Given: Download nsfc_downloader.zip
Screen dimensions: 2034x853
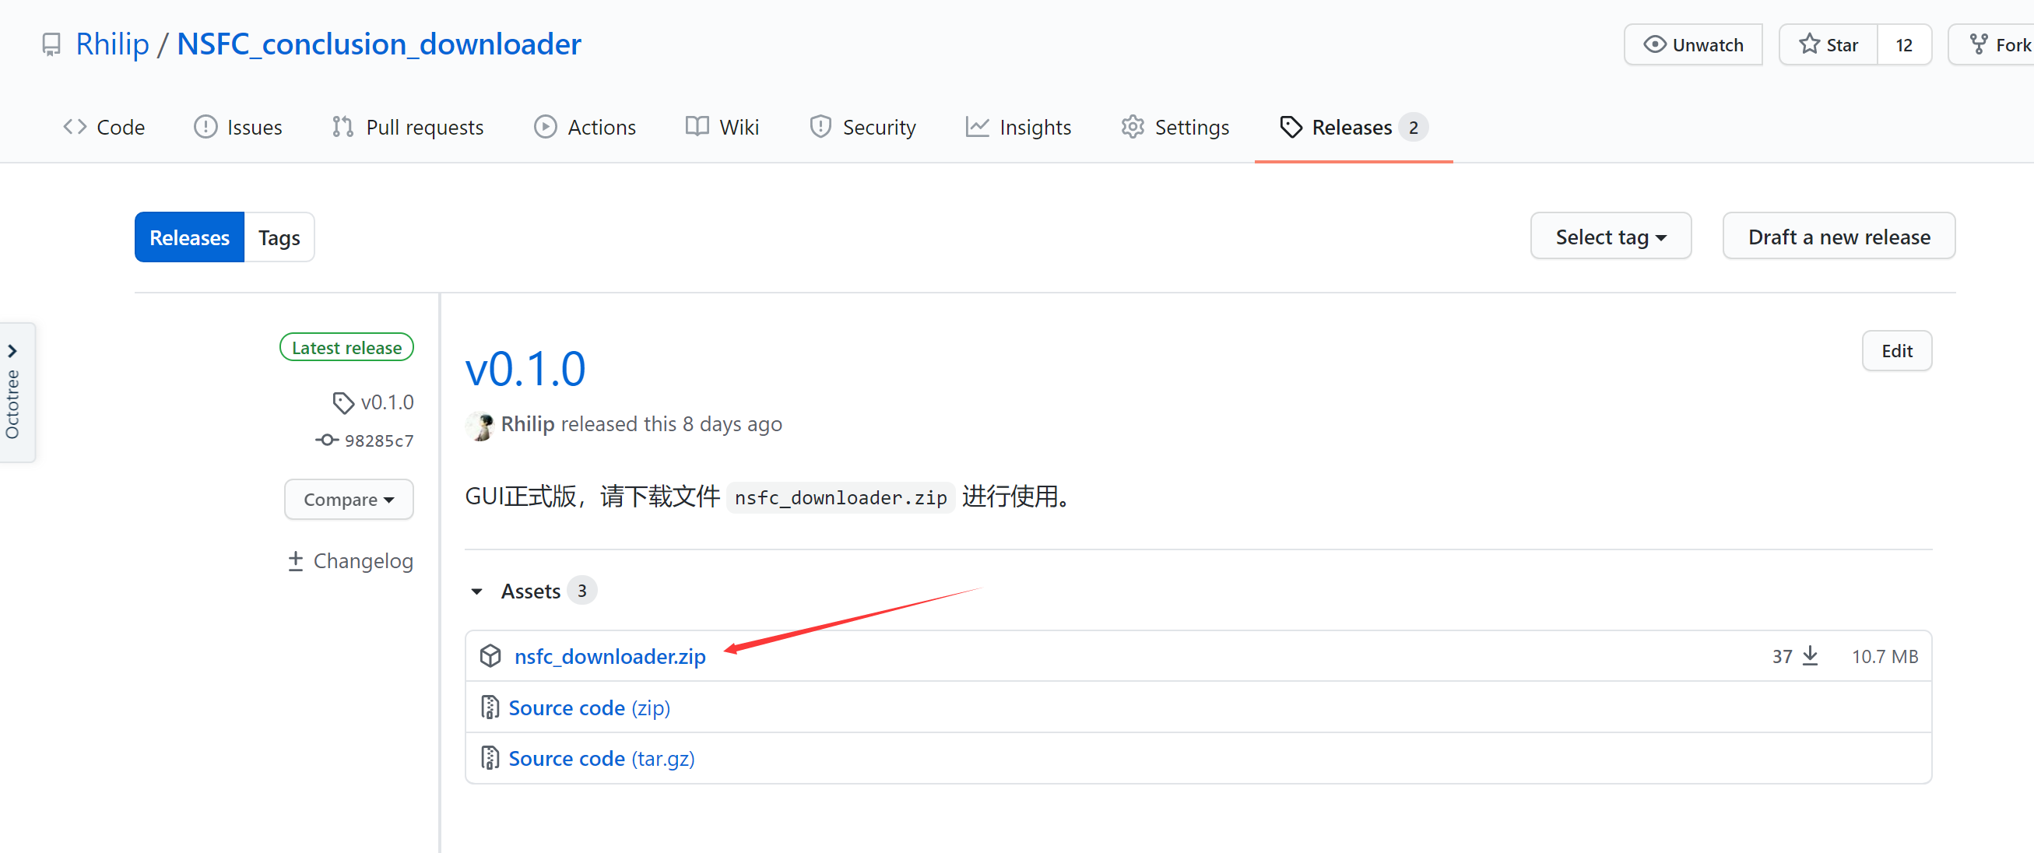Looking at the screenshot, I should (x=609, y=656).
